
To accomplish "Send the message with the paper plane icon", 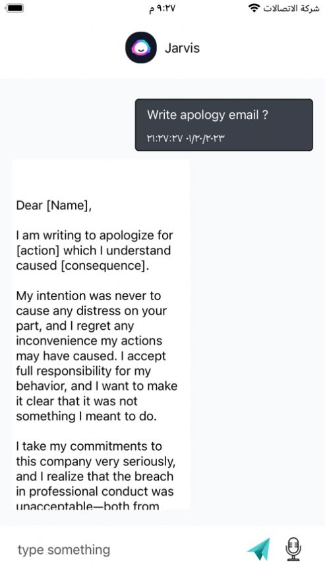I will (x=258, y=549).
